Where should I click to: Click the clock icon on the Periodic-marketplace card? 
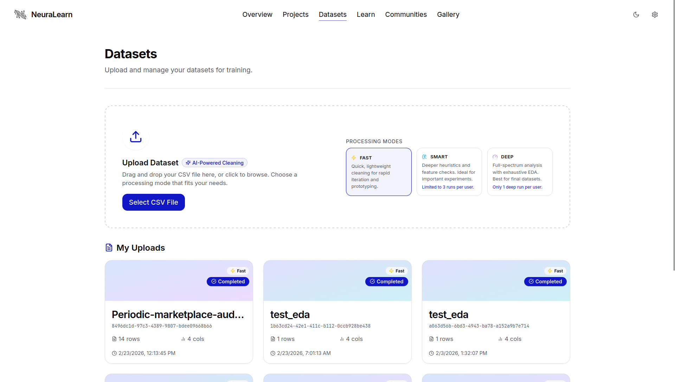click(x=114, y=353)
